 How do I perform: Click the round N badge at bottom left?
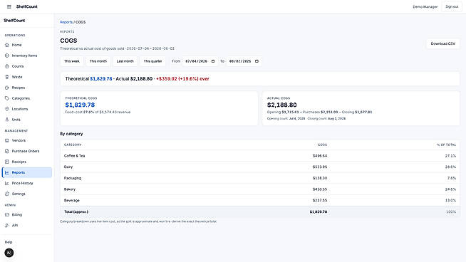pyautogui.click(x=9, y=253)
